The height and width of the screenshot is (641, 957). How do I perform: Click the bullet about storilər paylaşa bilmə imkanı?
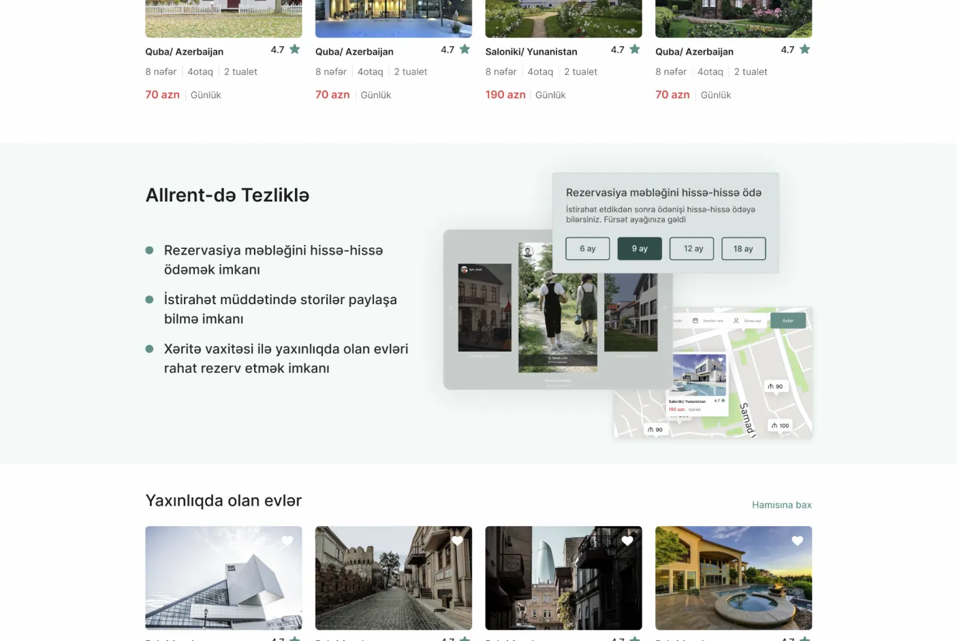(x=281, y=309)
